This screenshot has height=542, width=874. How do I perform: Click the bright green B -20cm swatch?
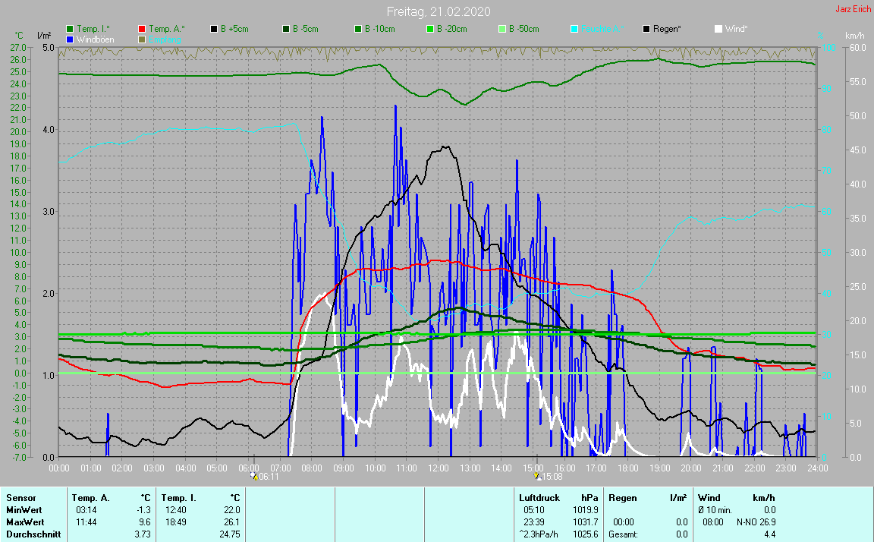(429, 29)
